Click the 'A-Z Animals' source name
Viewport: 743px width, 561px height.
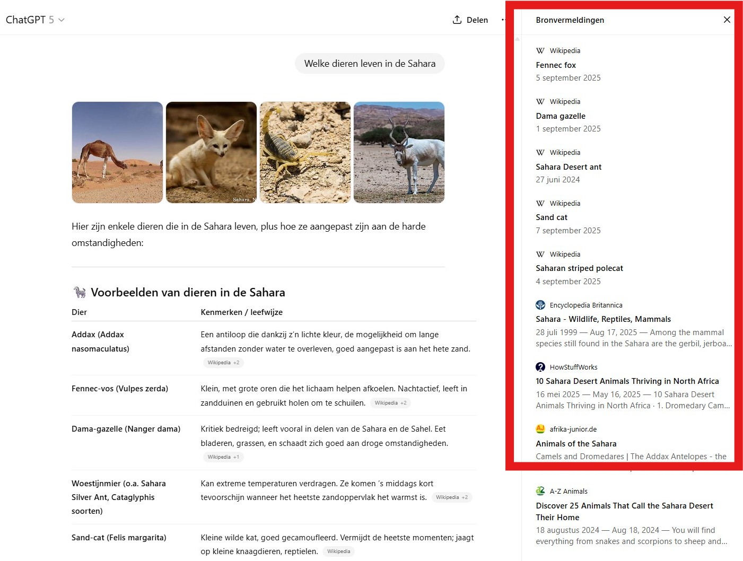point(569,492)
